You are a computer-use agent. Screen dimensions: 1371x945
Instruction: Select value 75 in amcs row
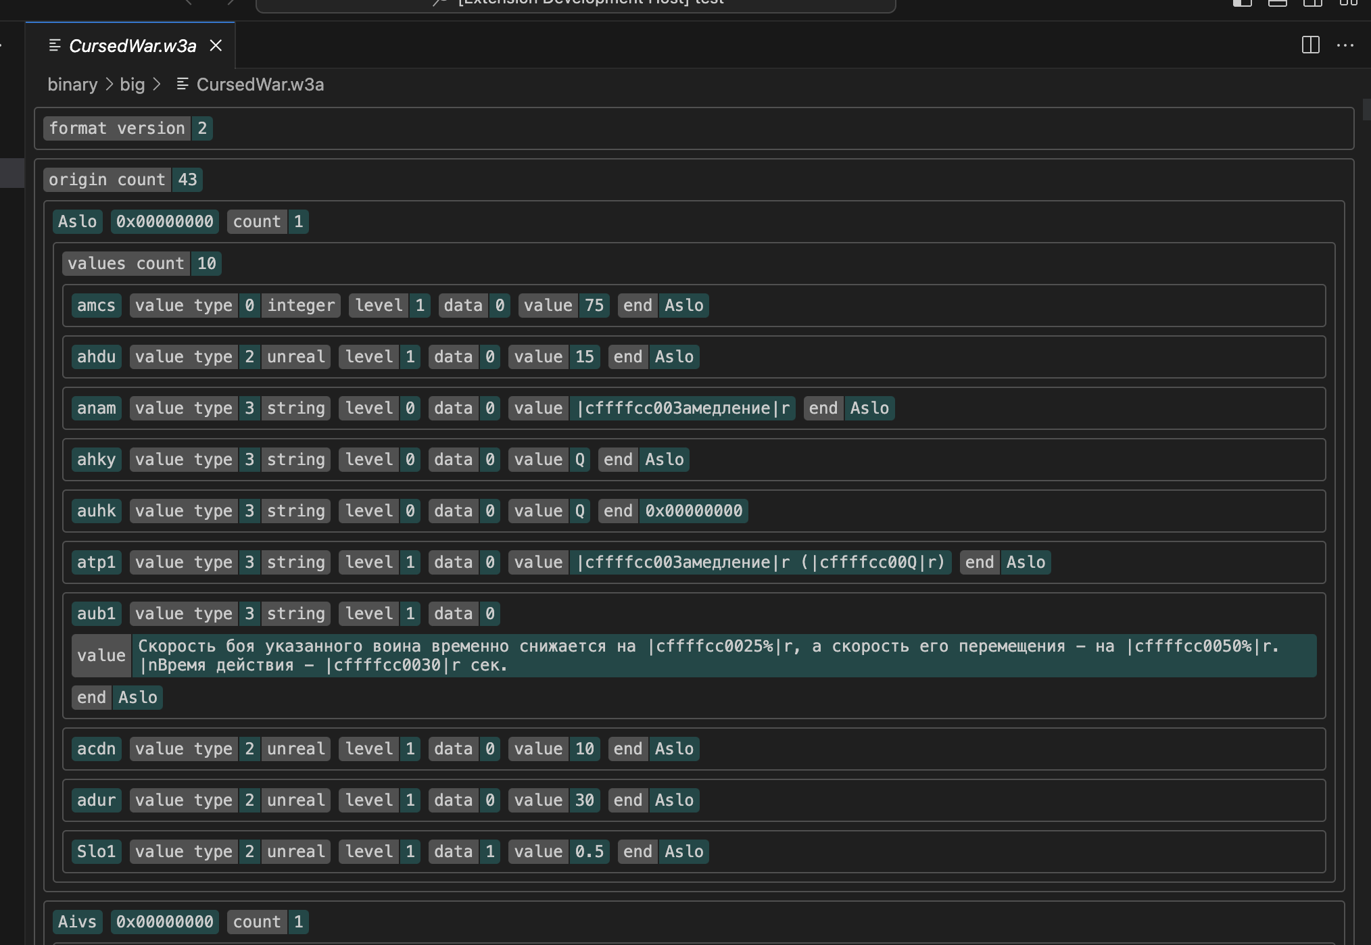[x=594, y=306]
